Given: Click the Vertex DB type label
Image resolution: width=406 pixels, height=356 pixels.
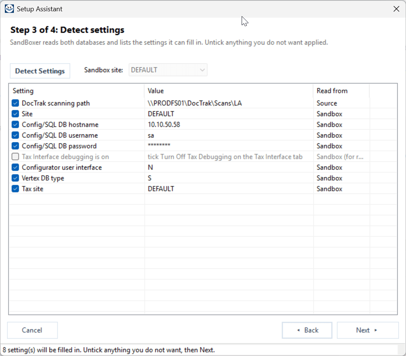Looking at the screenshot, I should click(43, 178).
